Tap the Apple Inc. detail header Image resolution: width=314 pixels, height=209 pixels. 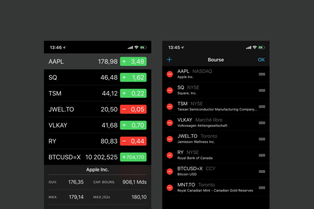[97, 170]
